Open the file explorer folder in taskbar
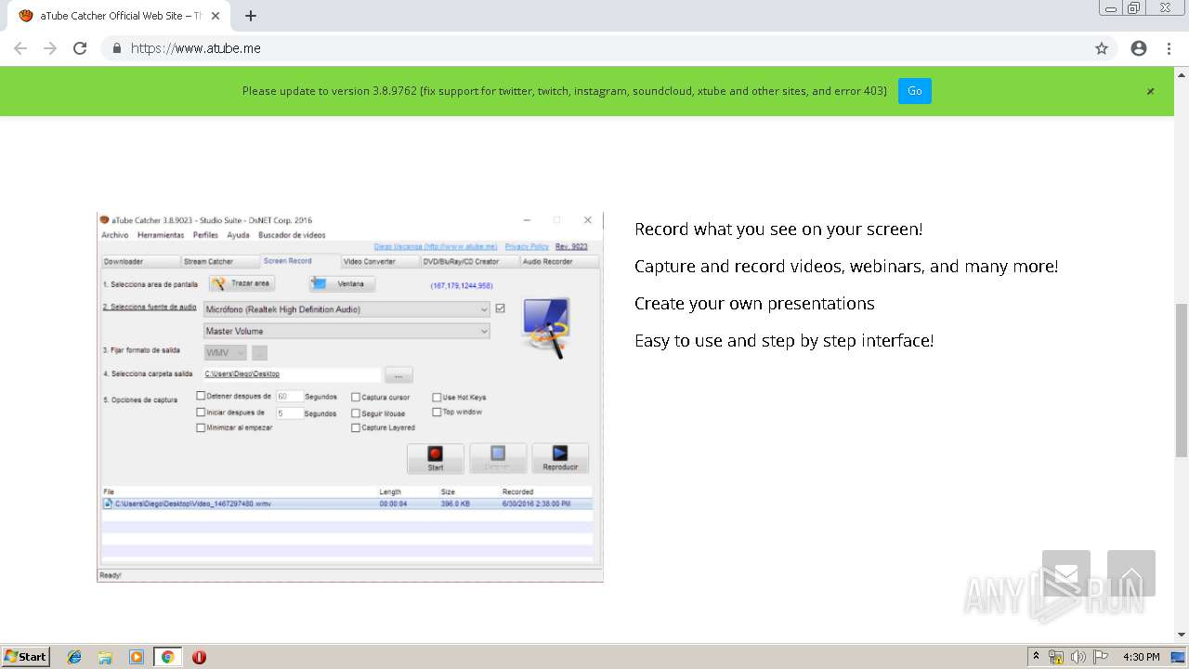Viewport: 1189px width, 669px height. tap(105, 657)
